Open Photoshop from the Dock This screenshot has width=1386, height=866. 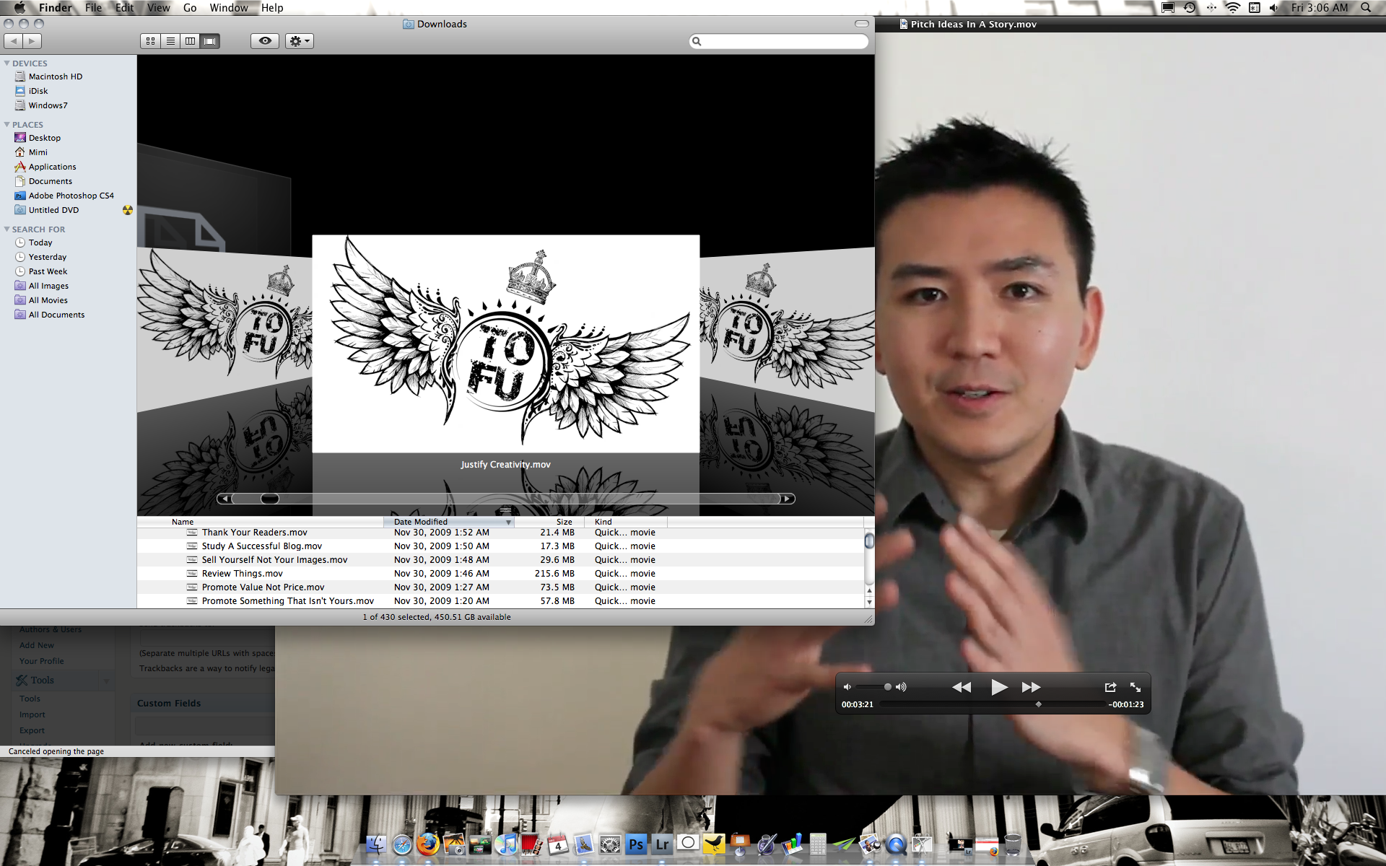636,844
